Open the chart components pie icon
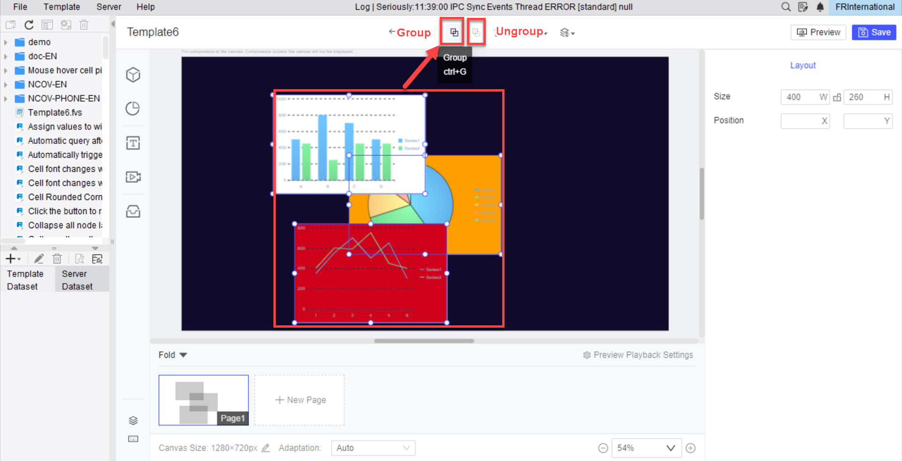Image resolution: width=902 pixels, height=461 pixels. coord(133,108)
